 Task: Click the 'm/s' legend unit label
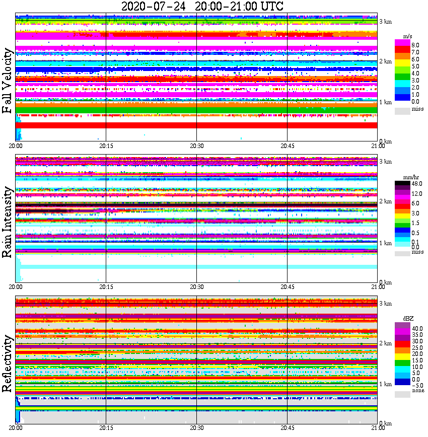408,37
